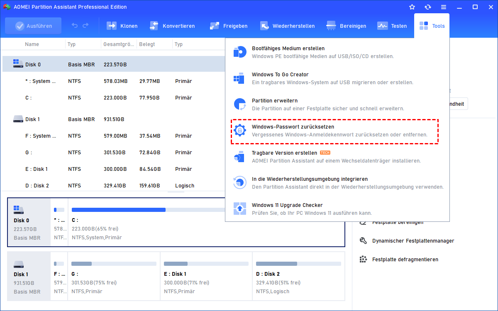Click the Disk 0 drive icon in the list
The image size is (498, 311).
click(x=18, y=64)
